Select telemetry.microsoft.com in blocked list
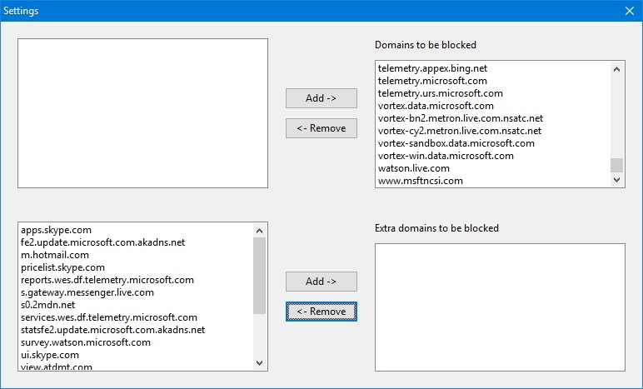Viewport: 643px width, 389px height. point(432,81)
